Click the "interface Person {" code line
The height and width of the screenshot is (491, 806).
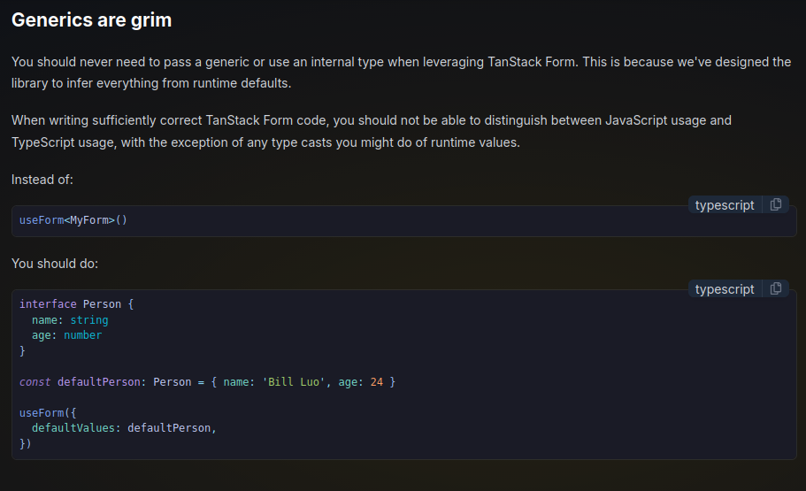[76, 304]
